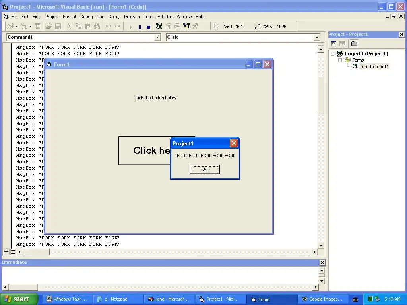Screen dimensions: 407x305
Task: Click the code editor scroll down arrow
Action: 321,245
